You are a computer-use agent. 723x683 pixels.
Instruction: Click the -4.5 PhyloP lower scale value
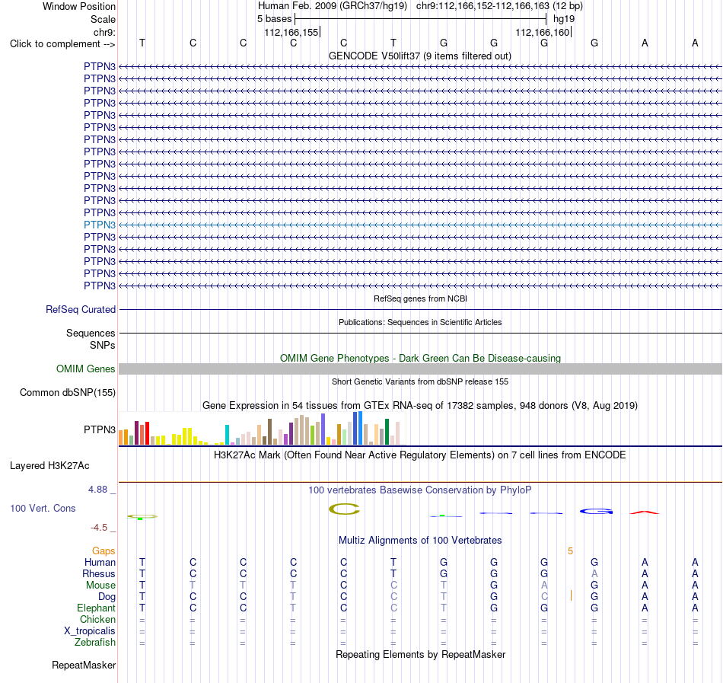pos(99,527)
